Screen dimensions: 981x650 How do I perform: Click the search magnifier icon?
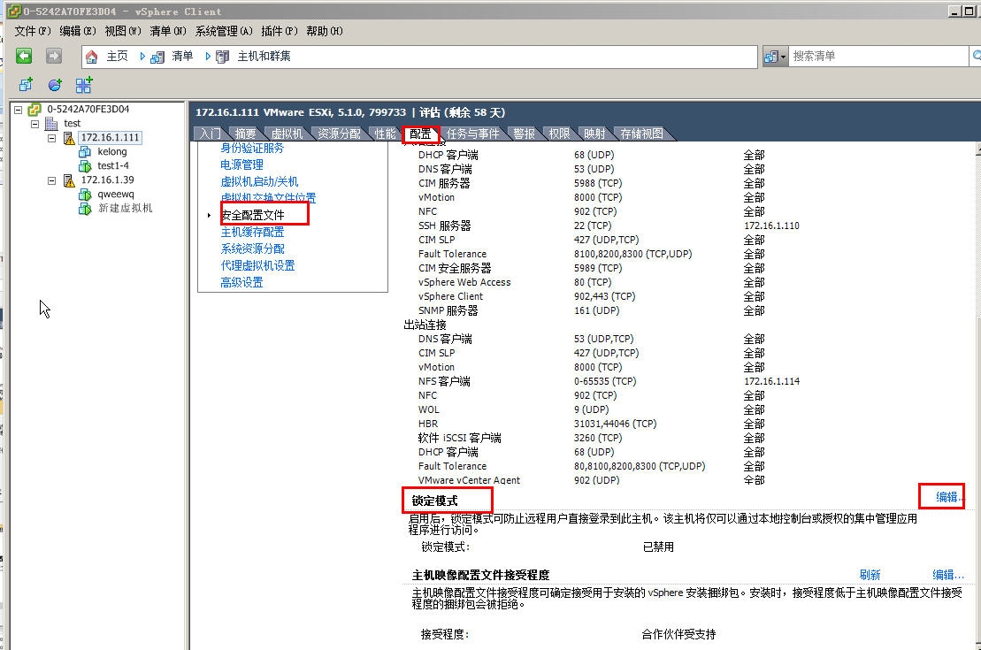[976, 57]
